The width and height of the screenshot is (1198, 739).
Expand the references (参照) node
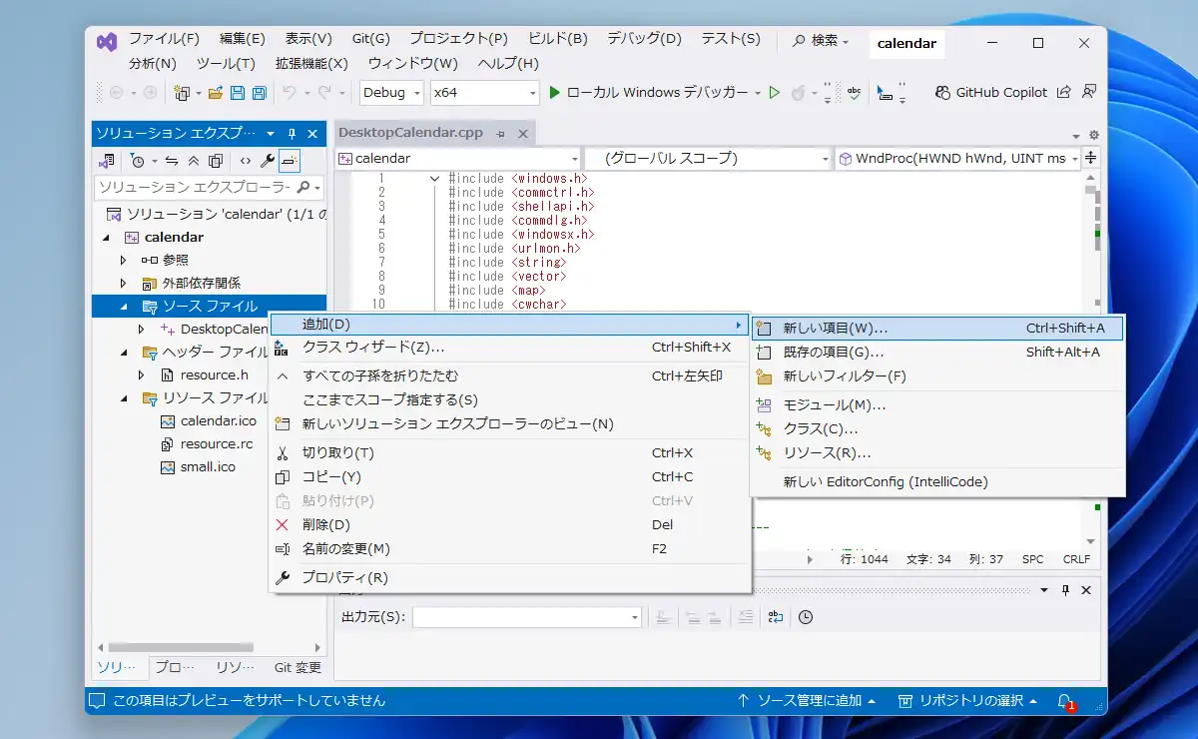(123, 260)
